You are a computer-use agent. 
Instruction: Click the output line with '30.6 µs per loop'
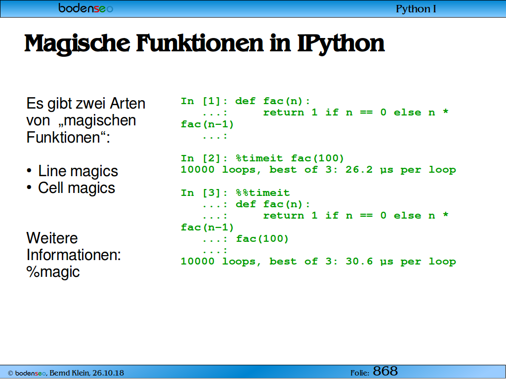click(x=318, y=262)
